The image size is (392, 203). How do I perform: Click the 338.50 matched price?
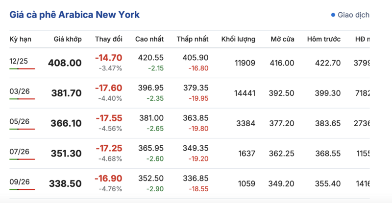pos(65,184)
